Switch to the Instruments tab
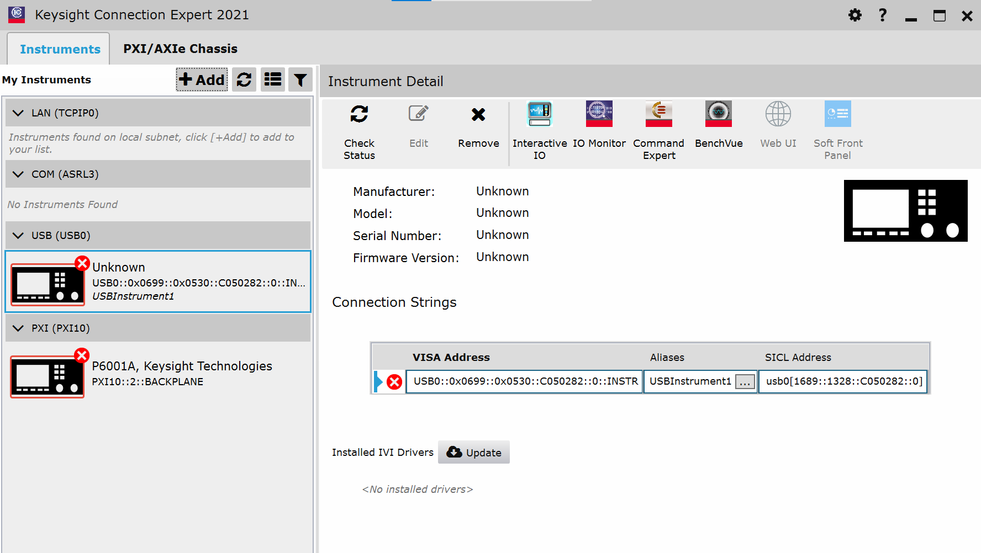The height and width of the screenshot is (553, 981). coord(60,49)
